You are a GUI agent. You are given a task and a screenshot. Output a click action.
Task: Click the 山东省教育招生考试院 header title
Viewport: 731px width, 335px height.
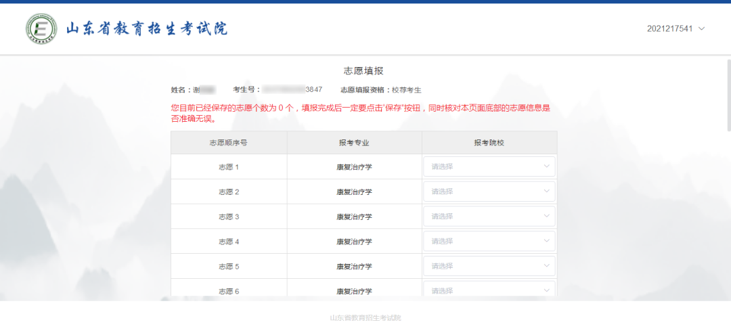(x=146, y=29)
